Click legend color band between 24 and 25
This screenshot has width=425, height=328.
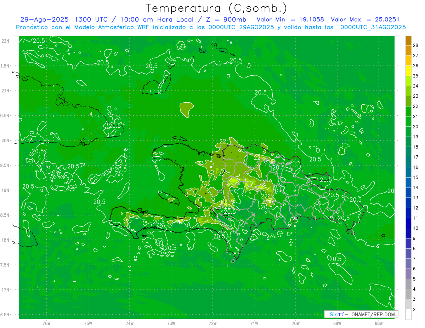408,81
